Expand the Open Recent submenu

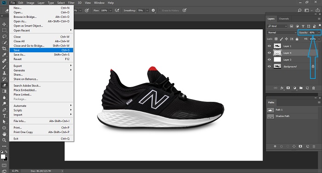41,30
